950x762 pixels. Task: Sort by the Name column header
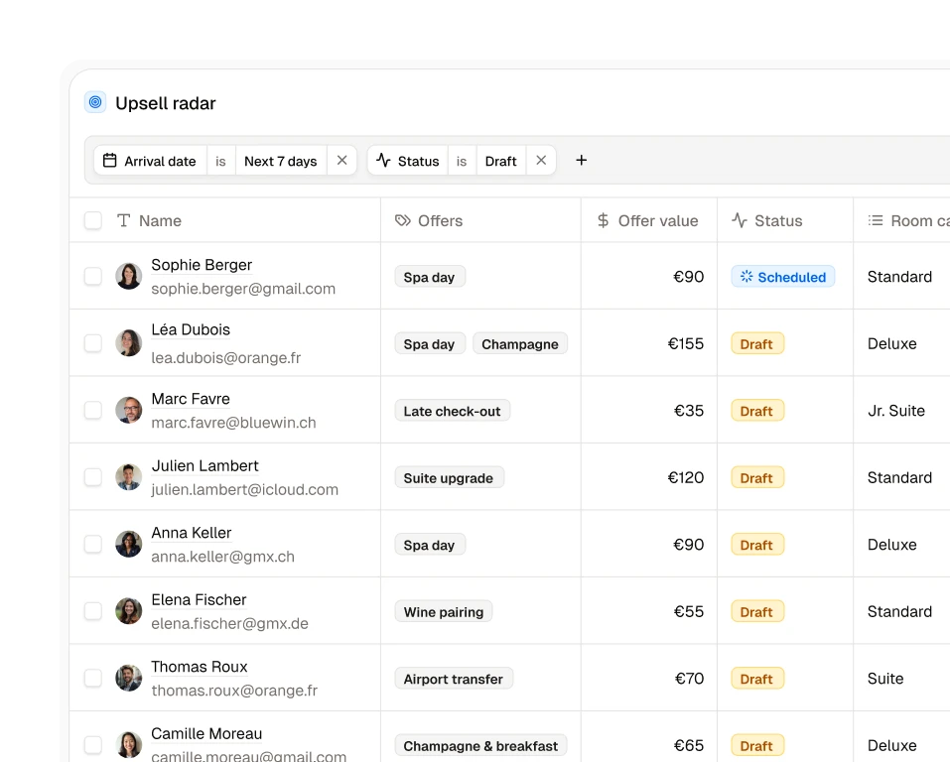coord(160,220)
